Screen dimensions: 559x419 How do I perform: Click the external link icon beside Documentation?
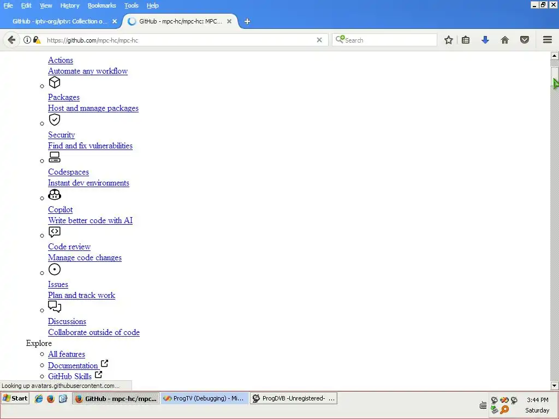pos(104,363)
